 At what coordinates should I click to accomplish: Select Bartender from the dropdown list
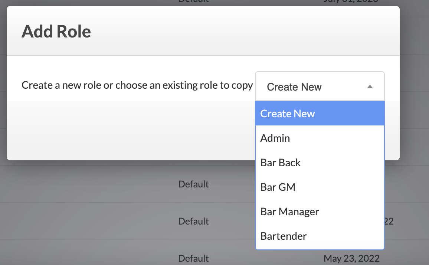click(320, 236)
